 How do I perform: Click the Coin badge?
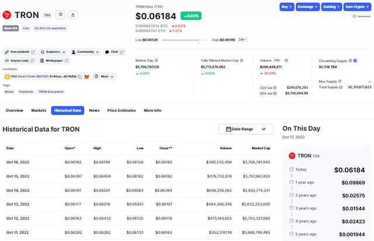[x=26, y=29]
